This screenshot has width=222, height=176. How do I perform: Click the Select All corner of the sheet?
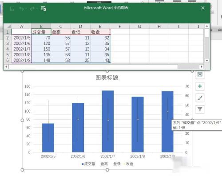[8, 27]
